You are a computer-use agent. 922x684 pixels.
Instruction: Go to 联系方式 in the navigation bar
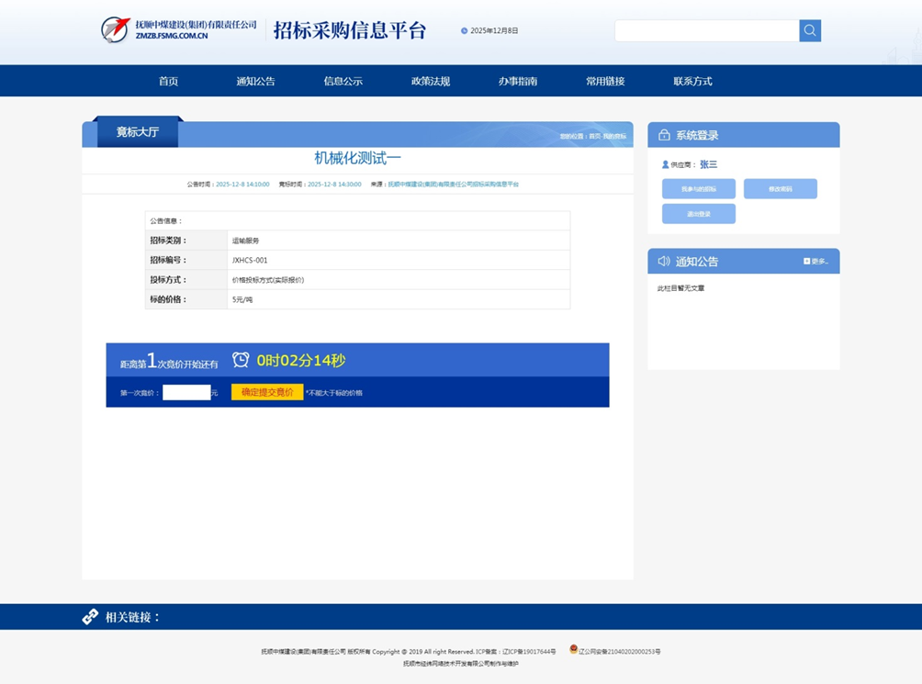[x=692, y=81]
